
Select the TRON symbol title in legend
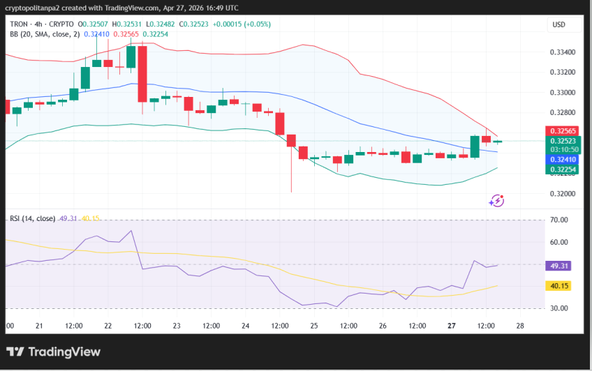(20, 24)
